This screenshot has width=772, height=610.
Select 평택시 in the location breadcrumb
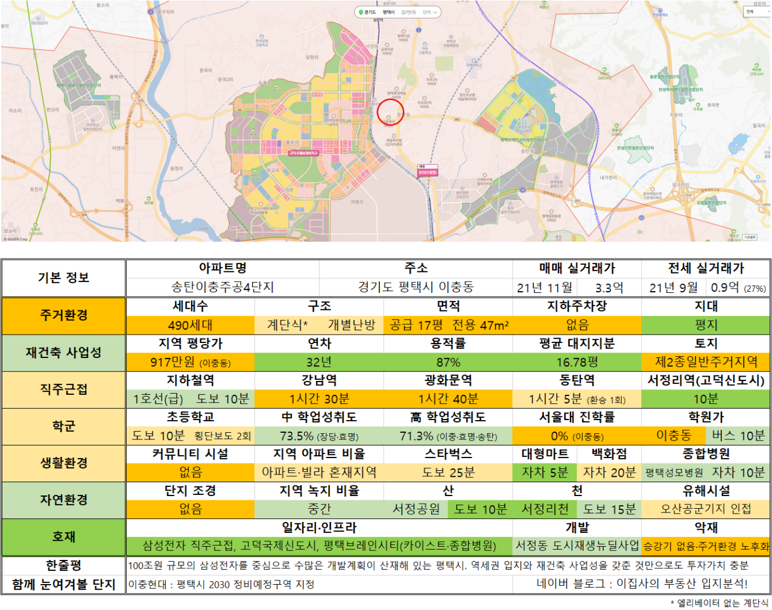coord(388,12)
